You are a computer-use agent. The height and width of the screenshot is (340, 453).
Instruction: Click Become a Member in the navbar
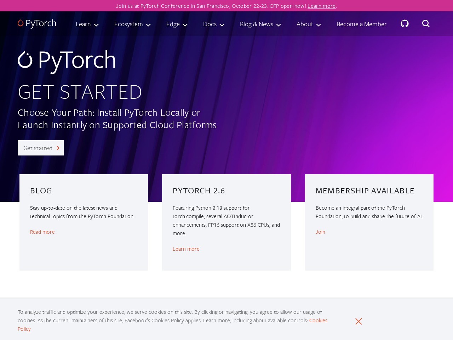click(361, 24)
